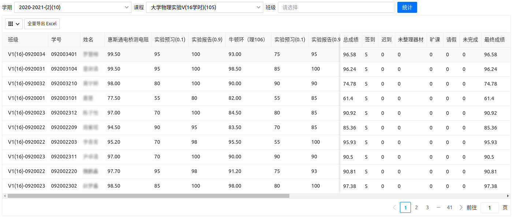This screenshot has width=512, height=218.
Task: Go to page 2 of results
Action: [x=416, y=207]
